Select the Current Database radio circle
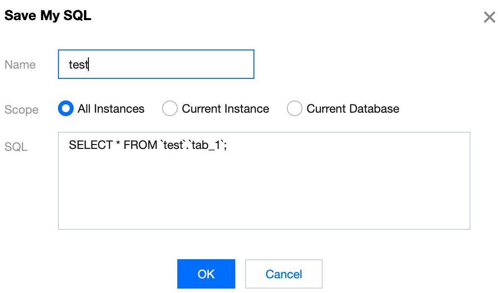The height and width of the screenshot is (293, 498). 294,109
